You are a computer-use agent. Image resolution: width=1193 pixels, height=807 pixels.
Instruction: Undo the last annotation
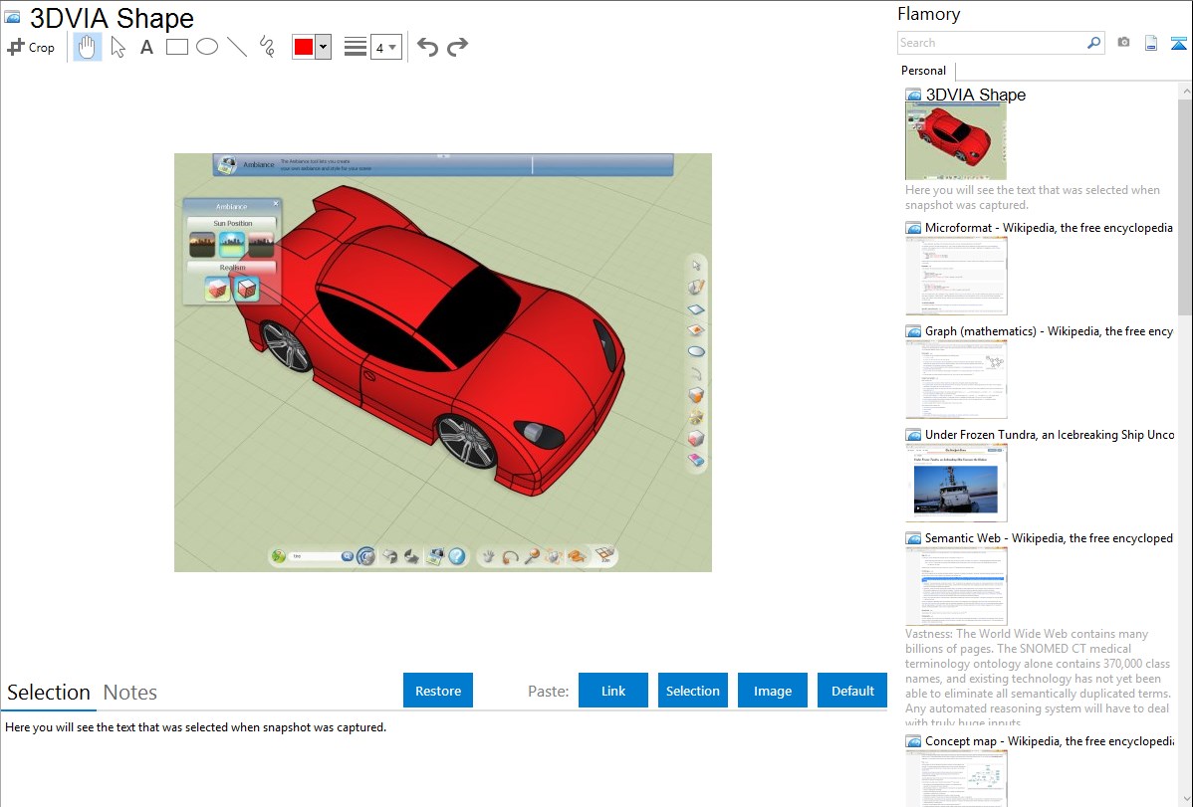click(x=427, y=47)
